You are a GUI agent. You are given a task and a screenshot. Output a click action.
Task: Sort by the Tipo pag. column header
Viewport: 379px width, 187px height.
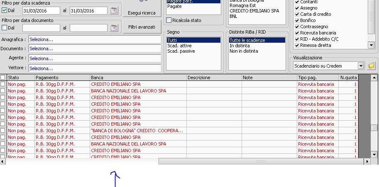click(318, 78)
